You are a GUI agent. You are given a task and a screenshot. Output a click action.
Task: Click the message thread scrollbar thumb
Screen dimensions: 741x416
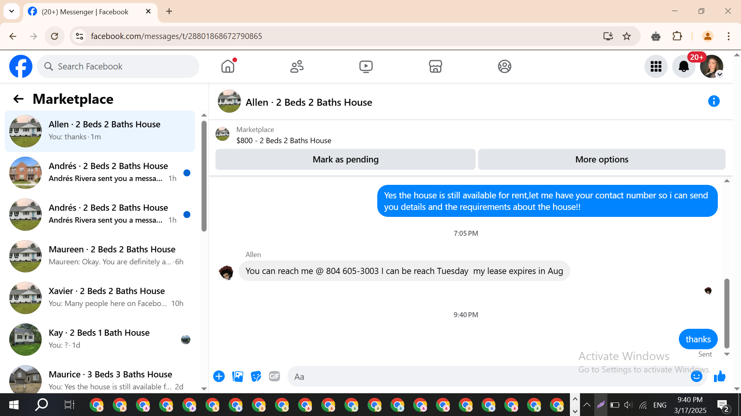tap(727, 313)
